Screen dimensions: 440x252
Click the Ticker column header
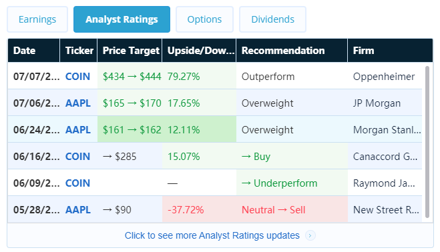coord(79,51)
